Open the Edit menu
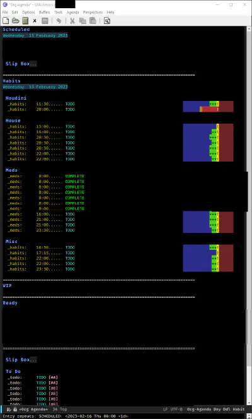This screenshot has width=252, height=419. (15, 12)
